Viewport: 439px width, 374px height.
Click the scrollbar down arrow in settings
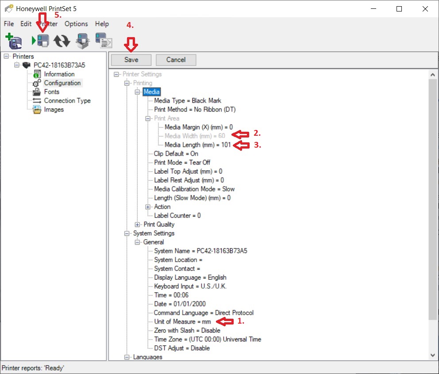tap(432, 355)
